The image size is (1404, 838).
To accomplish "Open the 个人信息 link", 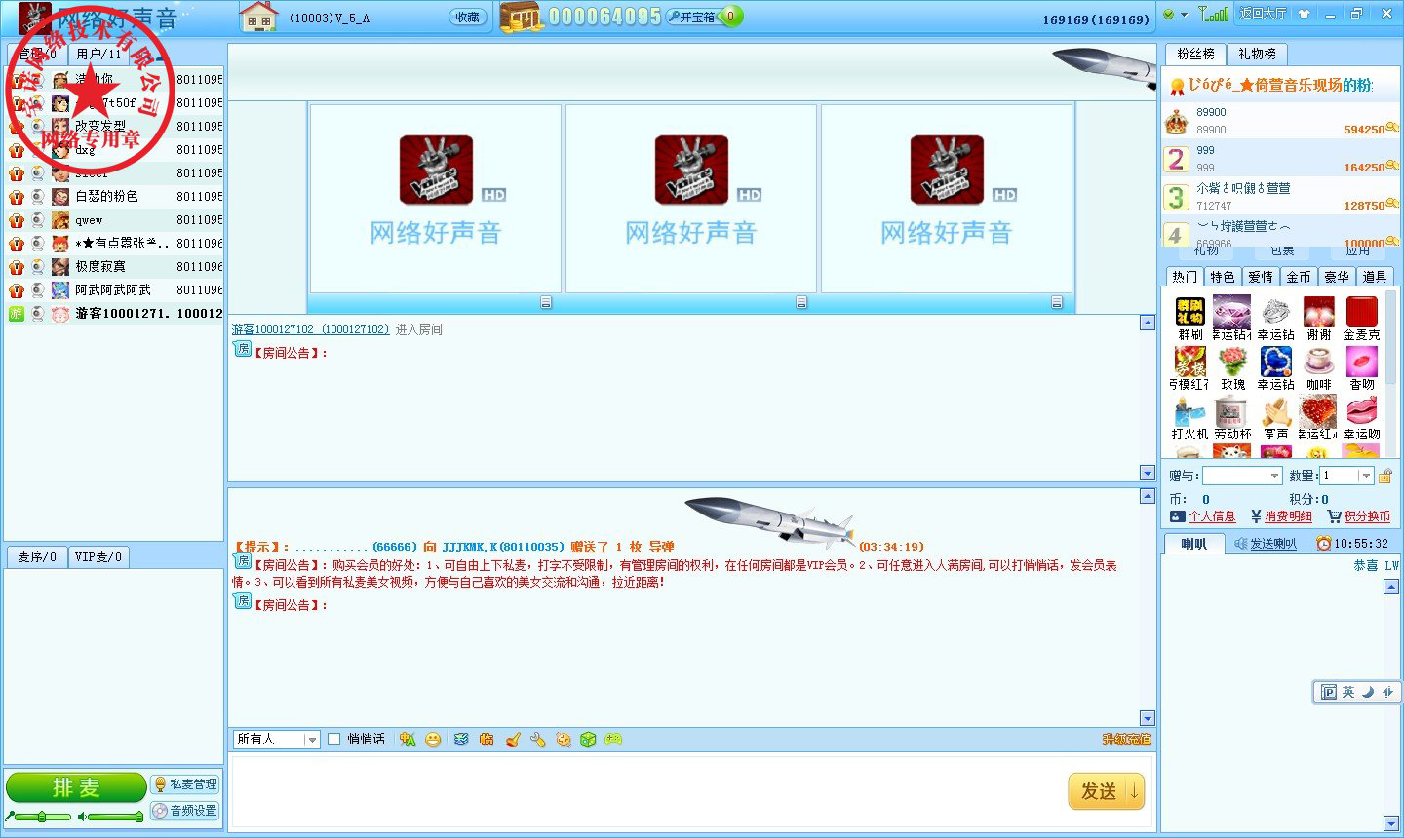I will pos(1212,516).
